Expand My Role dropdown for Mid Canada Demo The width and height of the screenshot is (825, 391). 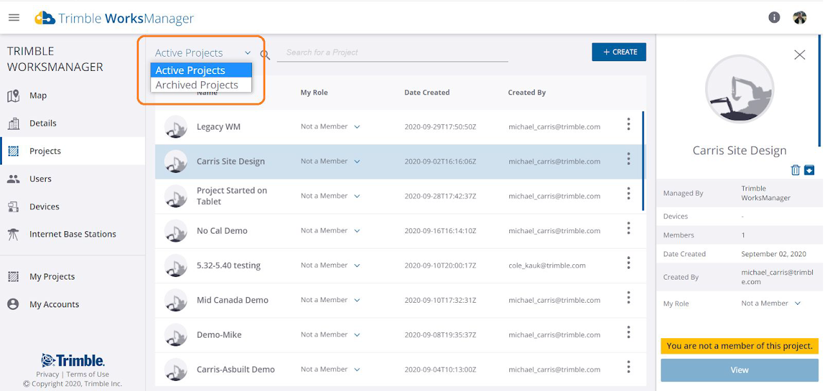357,300
